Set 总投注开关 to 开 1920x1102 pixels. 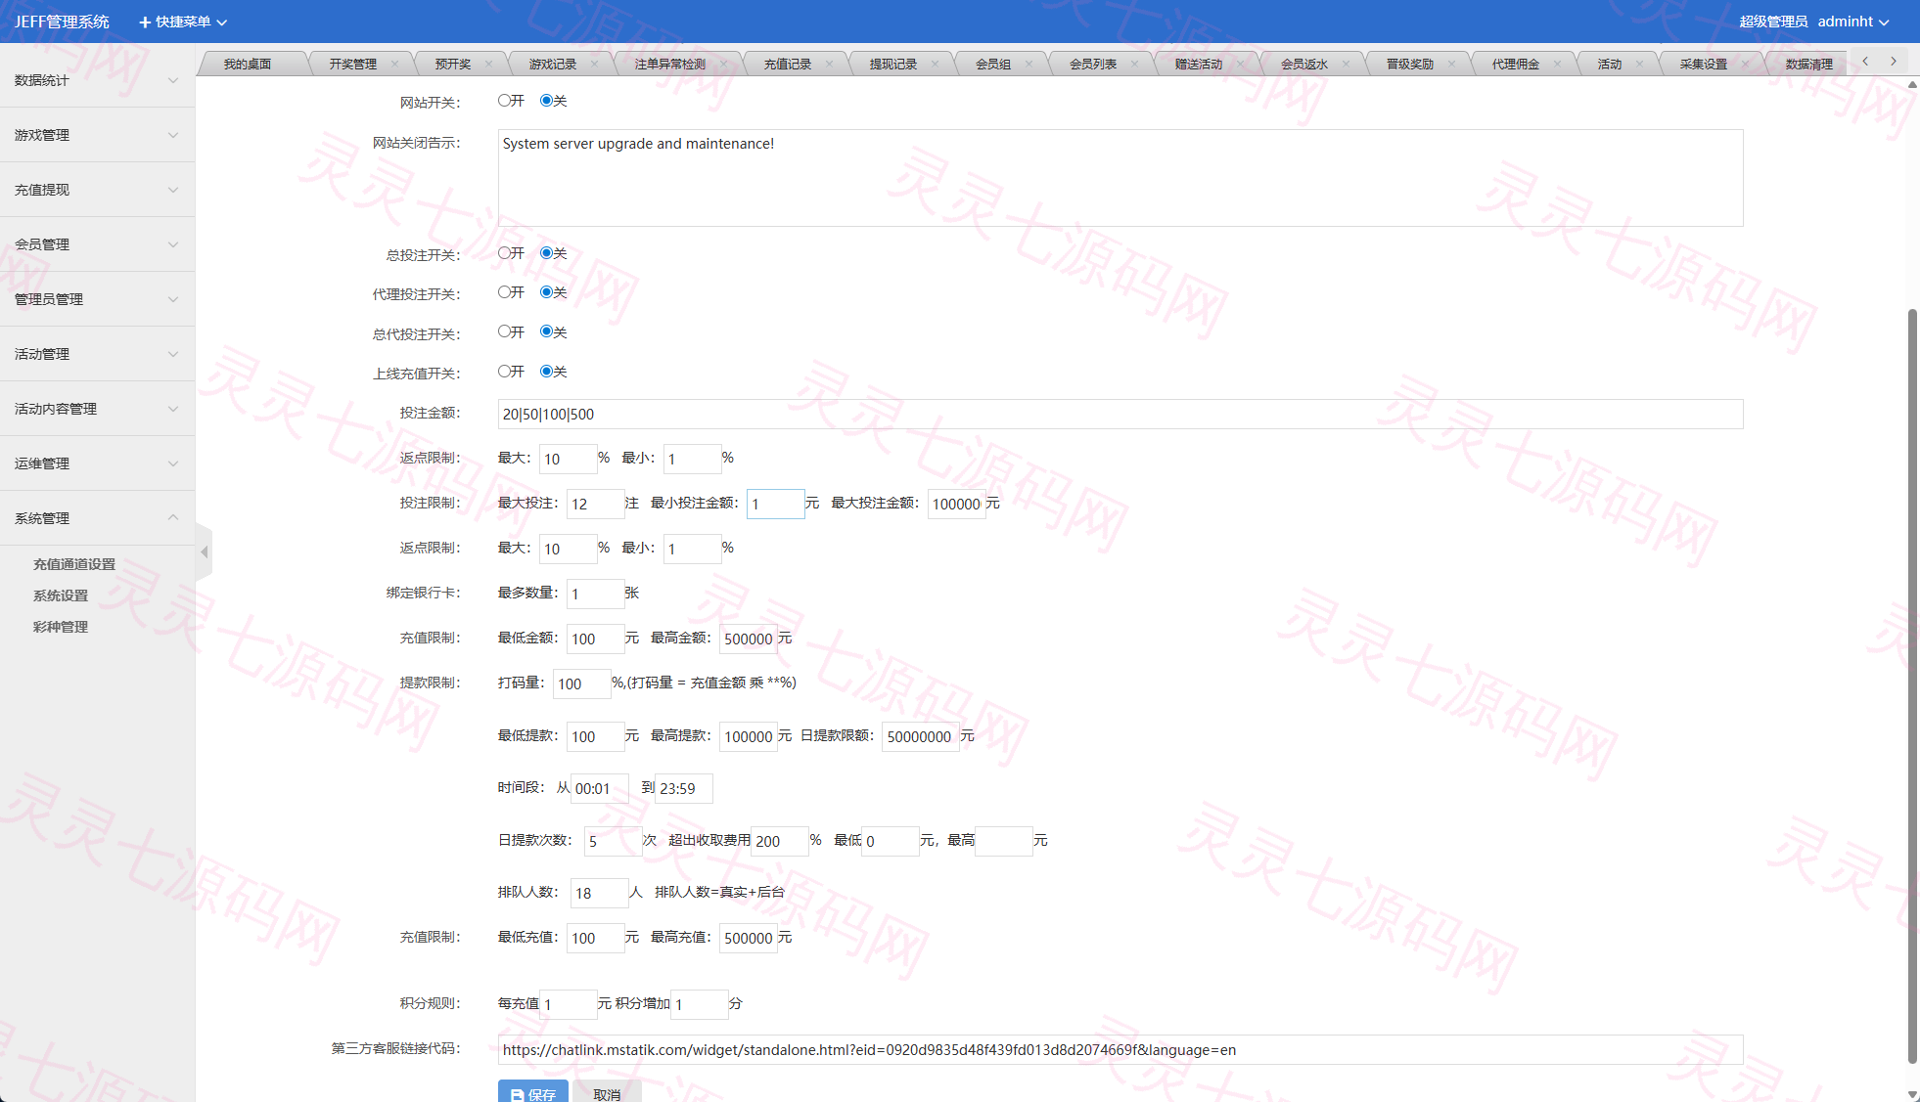504,253
